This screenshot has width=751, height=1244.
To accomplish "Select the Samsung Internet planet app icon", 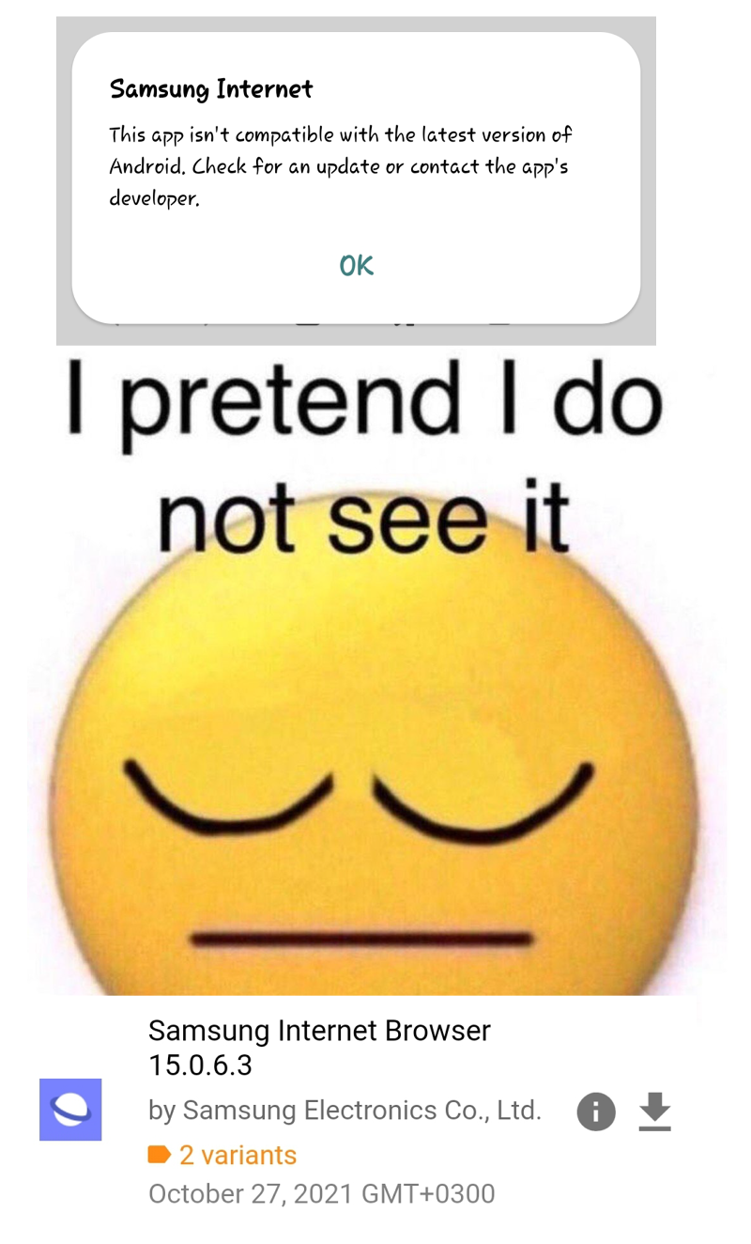I will (x=70, y=1110).
